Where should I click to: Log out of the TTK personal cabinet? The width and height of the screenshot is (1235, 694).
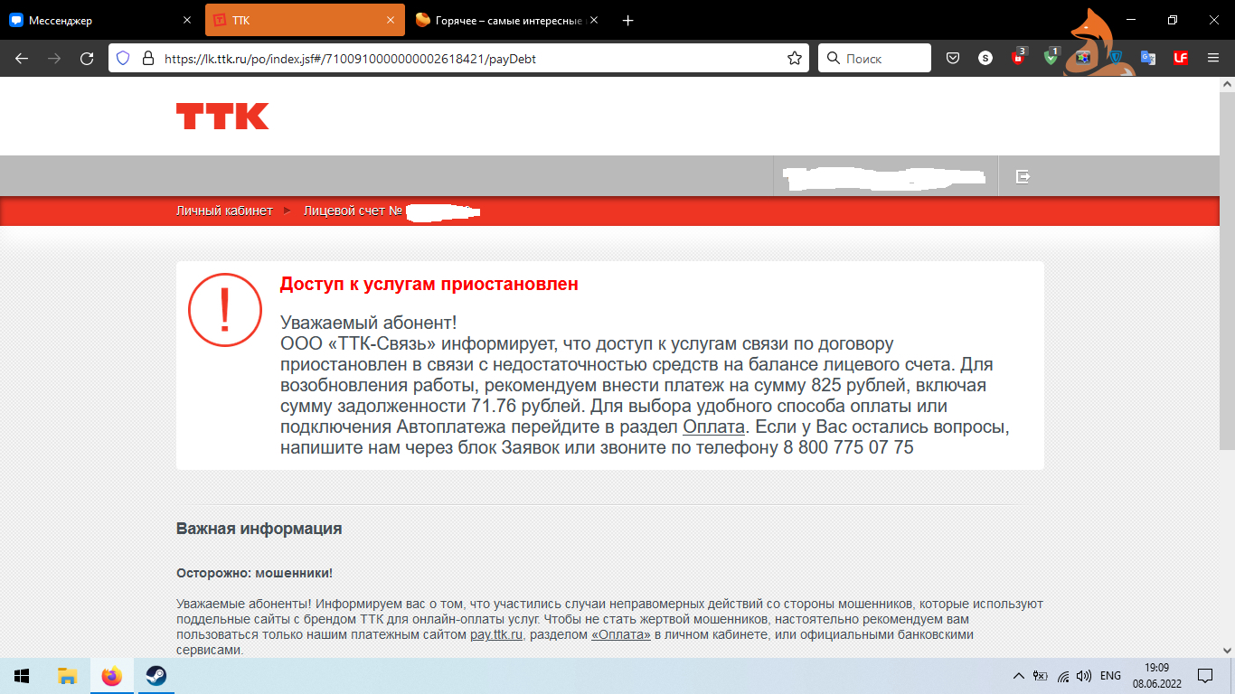[x=1023, y=176]
